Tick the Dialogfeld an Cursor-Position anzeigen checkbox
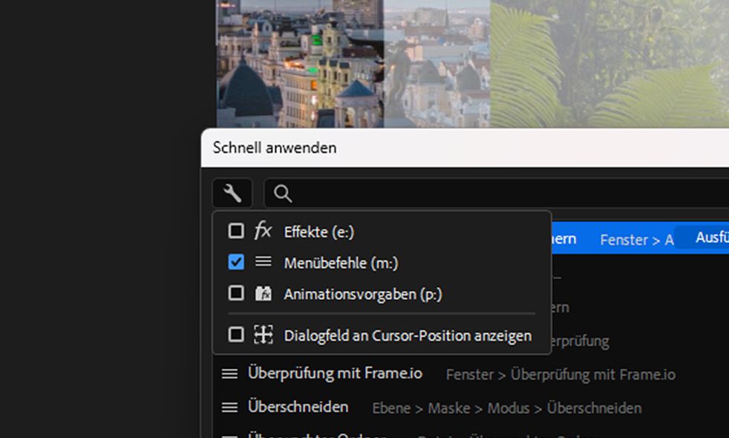 pyautogui.click(x=236, y=335)
